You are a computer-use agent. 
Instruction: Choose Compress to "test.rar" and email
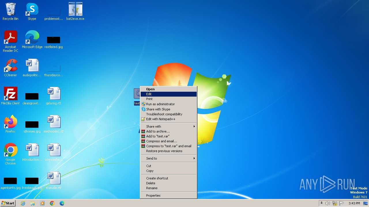pos(169,146)
